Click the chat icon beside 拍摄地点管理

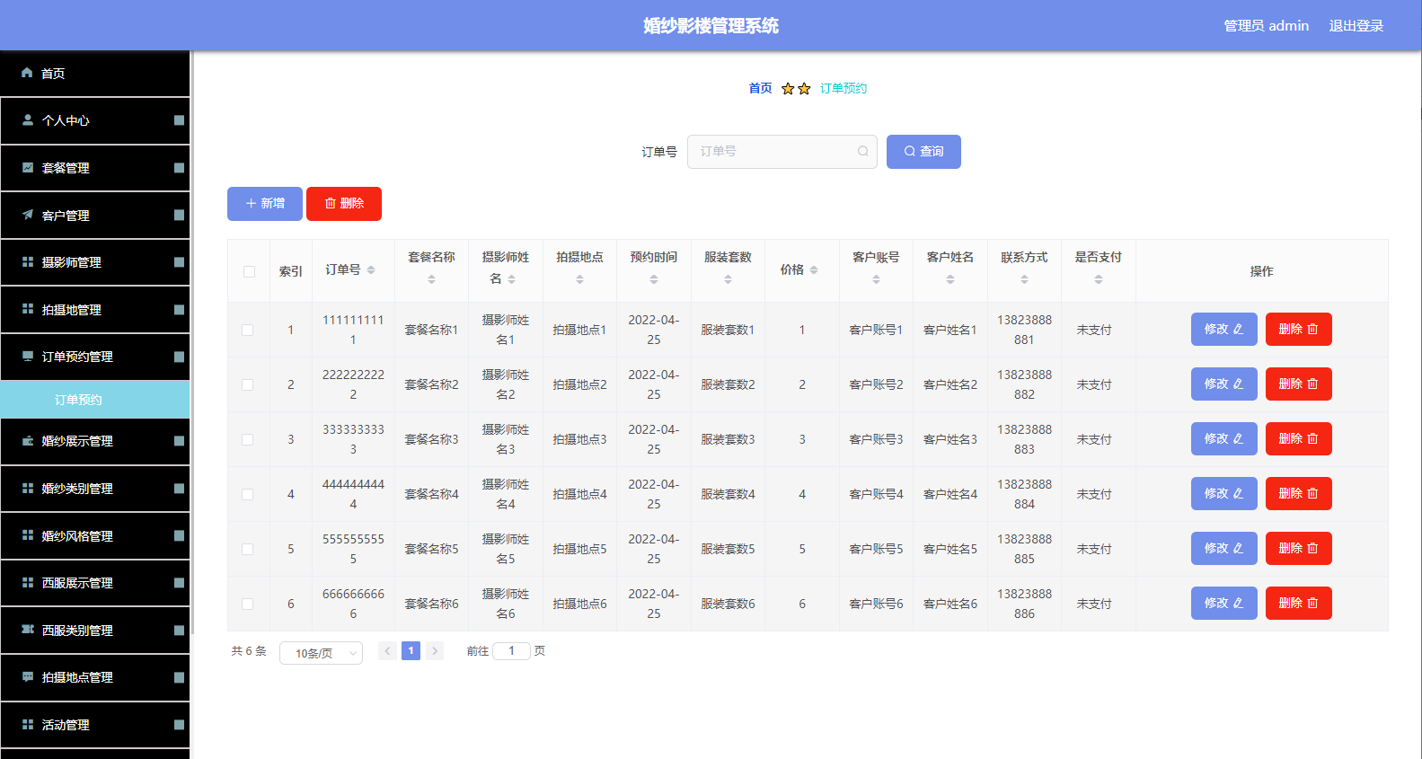tap(28, 676)
